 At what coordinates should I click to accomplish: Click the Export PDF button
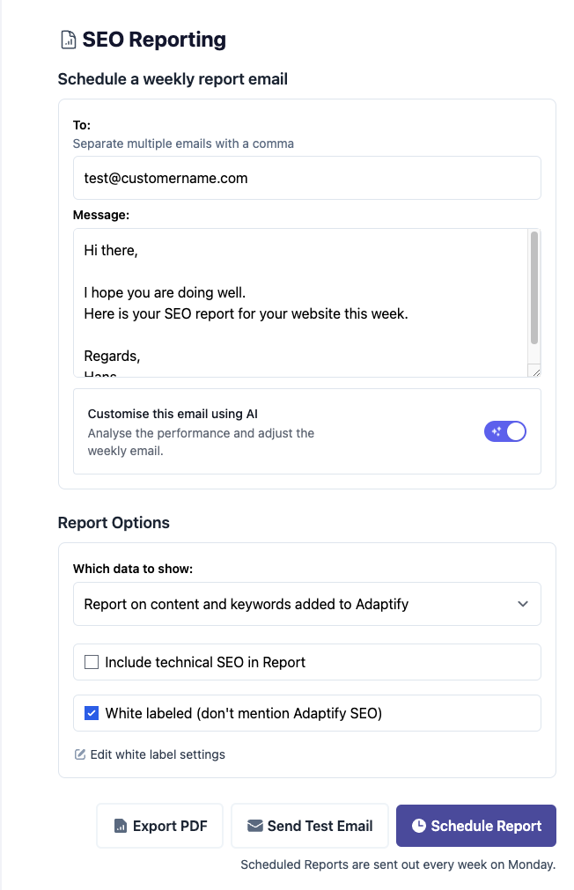(x=159, y=826)
